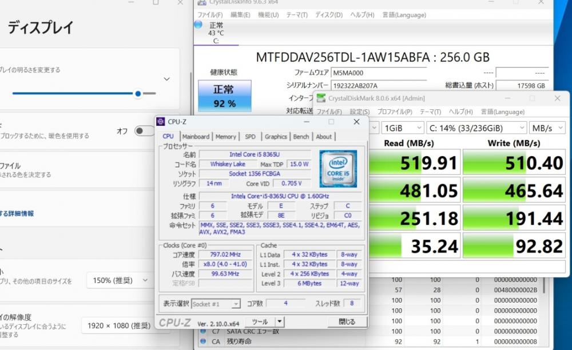Viewport: 572px width, 350px height.
Task: Click the 481.05 read result cell
Action: [415, 190]
